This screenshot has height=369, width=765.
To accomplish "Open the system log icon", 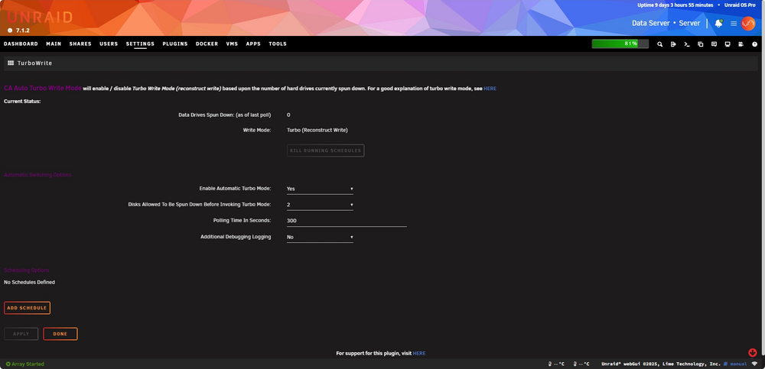I will [741, 44].
